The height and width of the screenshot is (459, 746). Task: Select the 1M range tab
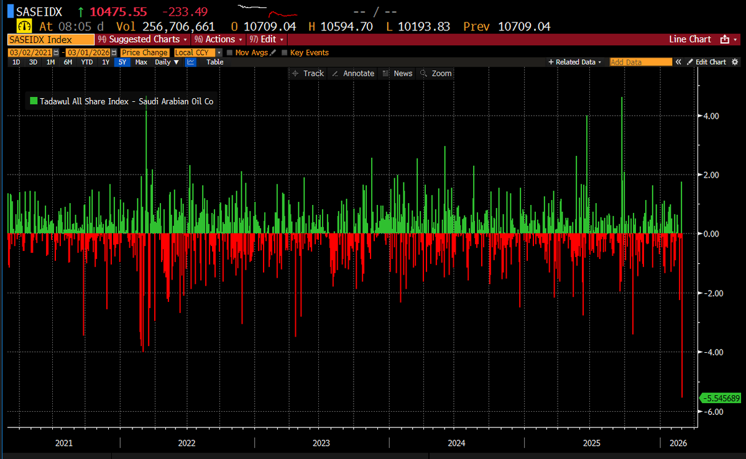pyautogui.click(x=50, y=62)
